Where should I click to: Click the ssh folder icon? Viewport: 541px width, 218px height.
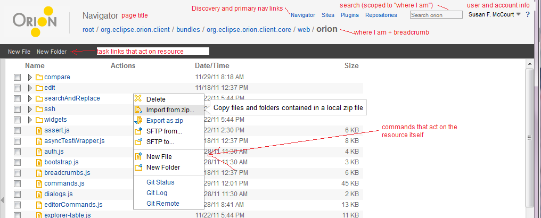point(39,109)
